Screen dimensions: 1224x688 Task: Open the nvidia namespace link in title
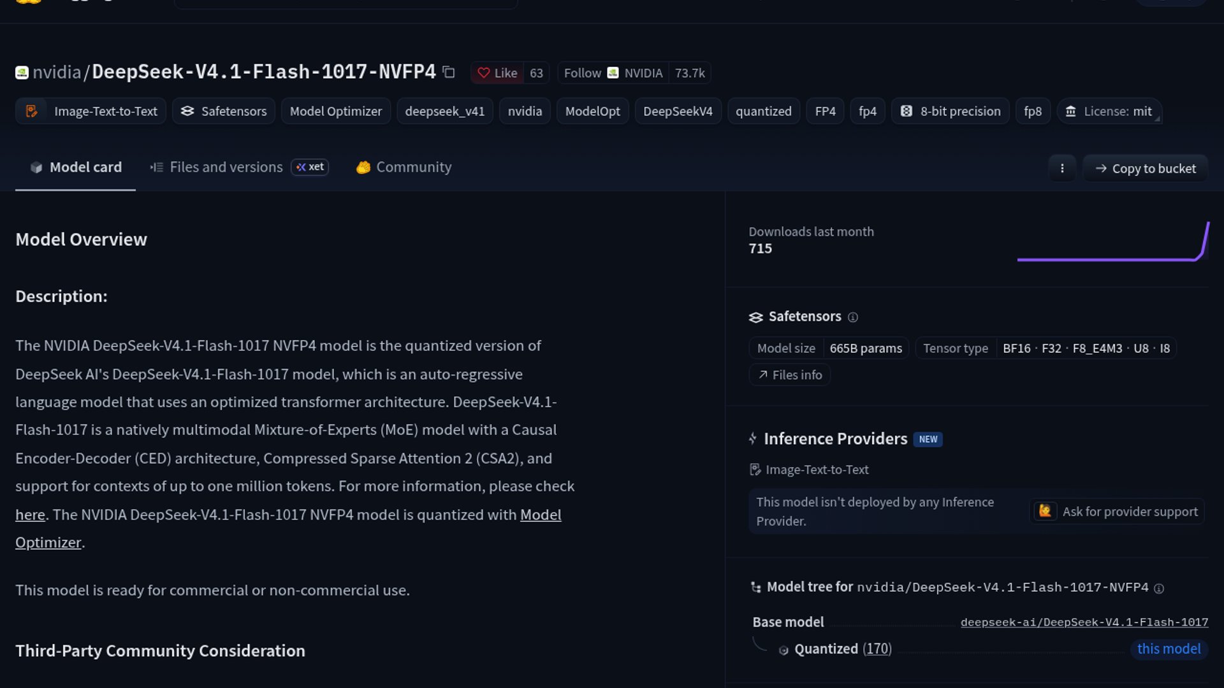(x=57, y=72)
